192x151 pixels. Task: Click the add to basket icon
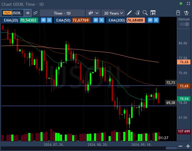coord(186,13)
